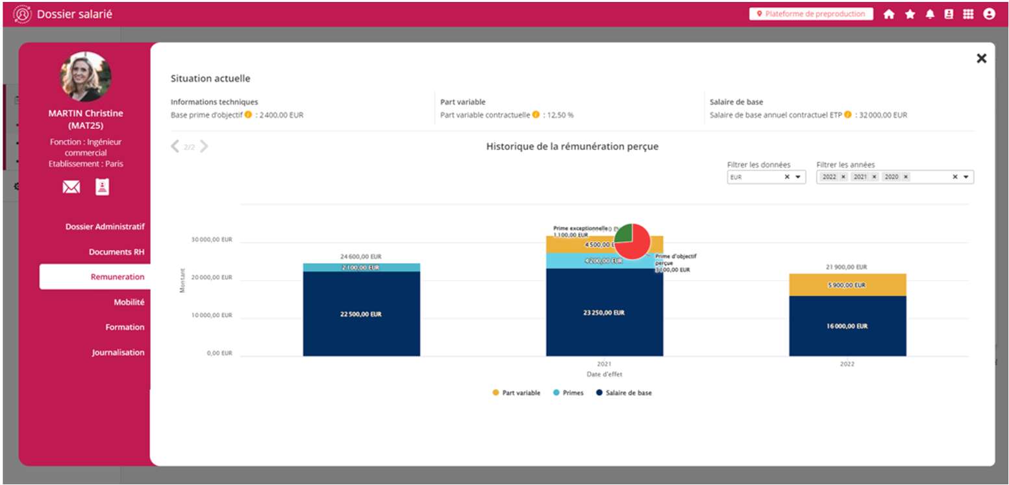This screenshot has width=1009, height=485.
Task: Open user account profile icon
Action: (989, 14)
